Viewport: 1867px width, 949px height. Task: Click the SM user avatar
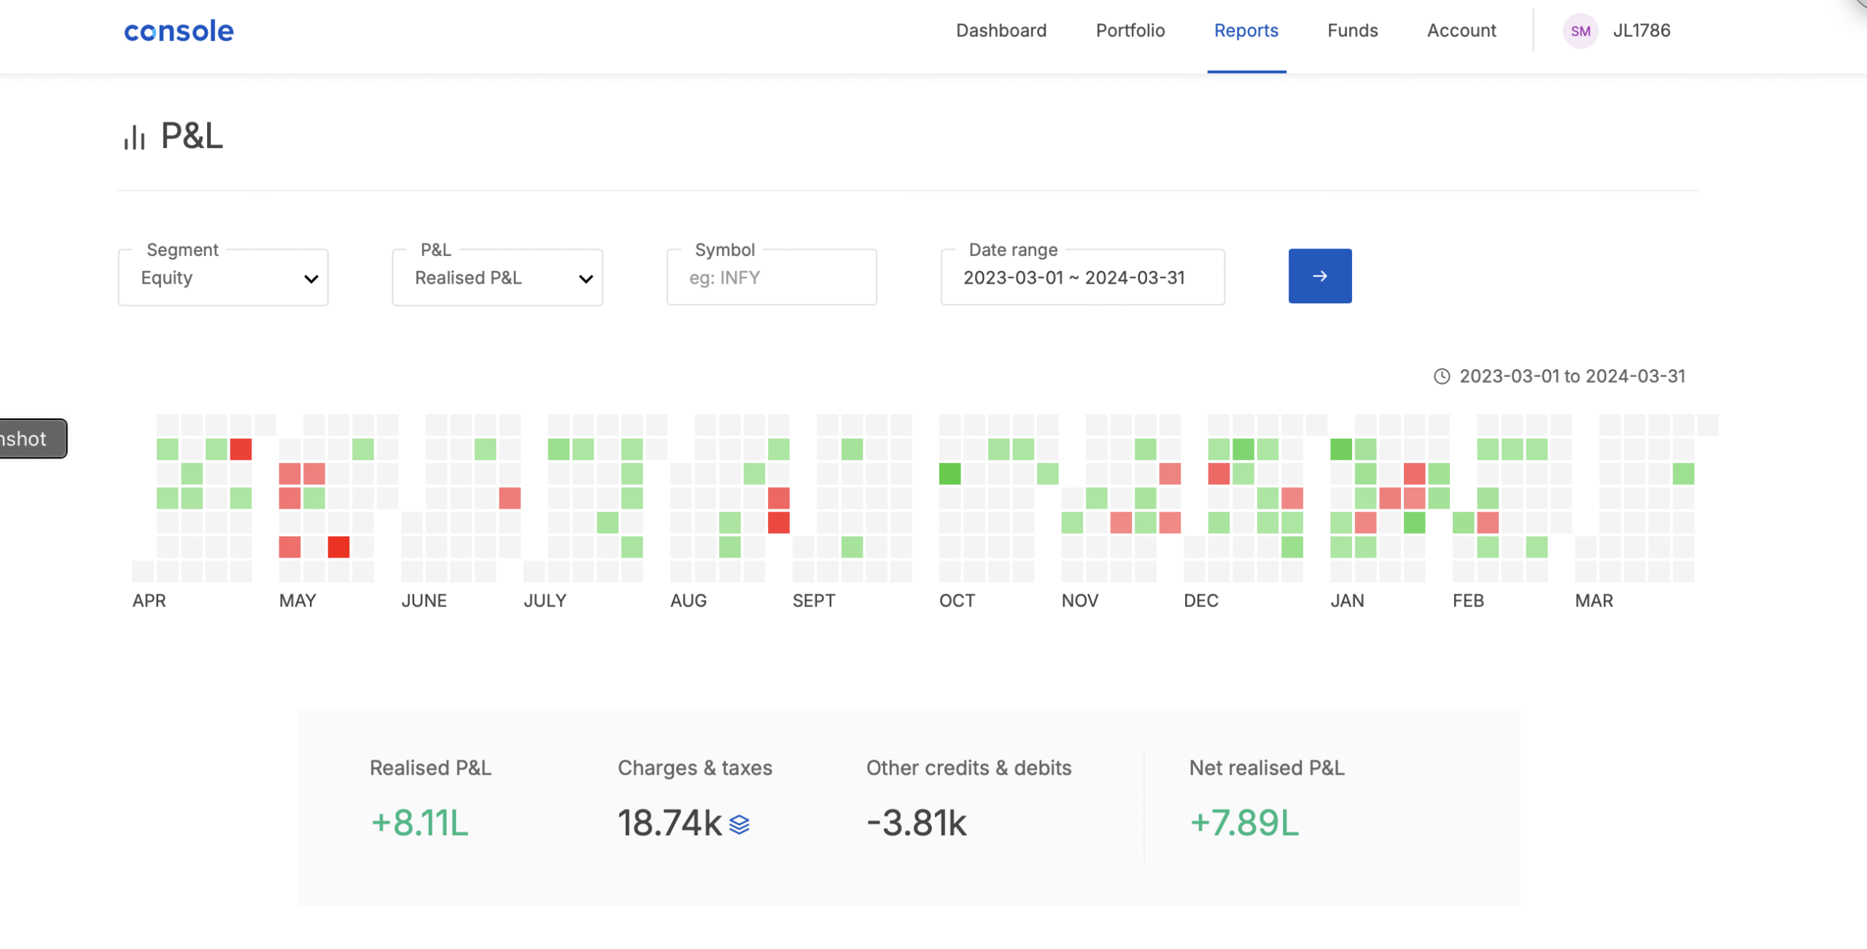click(x=1580, y=31)
